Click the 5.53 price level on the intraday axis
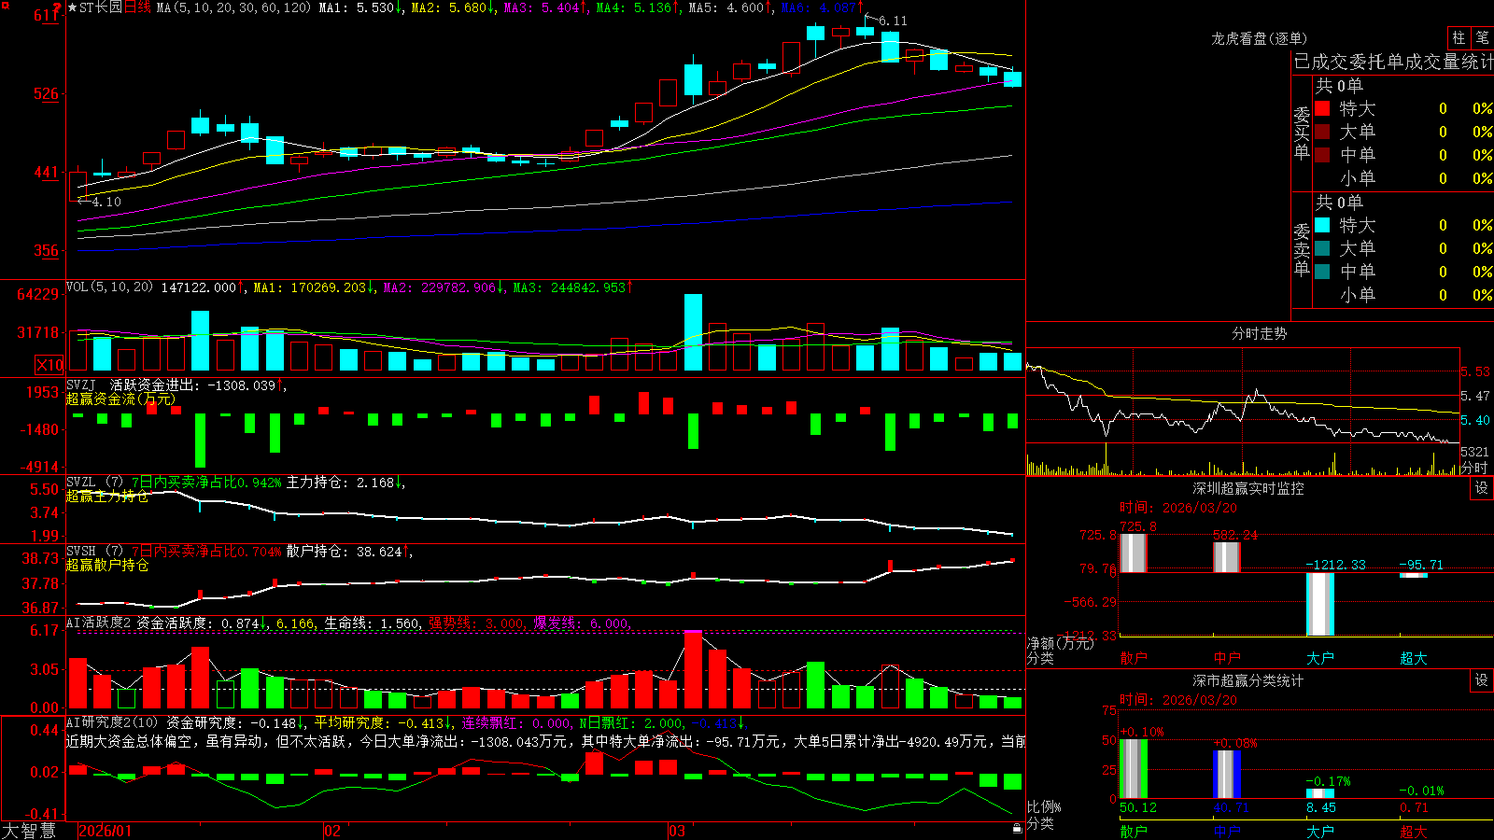The width and height of the screenshot is (1494, 840). pyautogui.click(x=1475, y=371)
